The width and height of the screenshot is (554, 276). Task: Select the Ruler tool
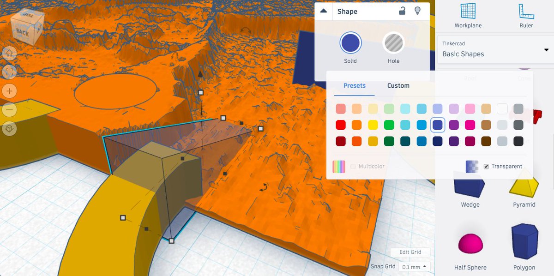point(526,11)
